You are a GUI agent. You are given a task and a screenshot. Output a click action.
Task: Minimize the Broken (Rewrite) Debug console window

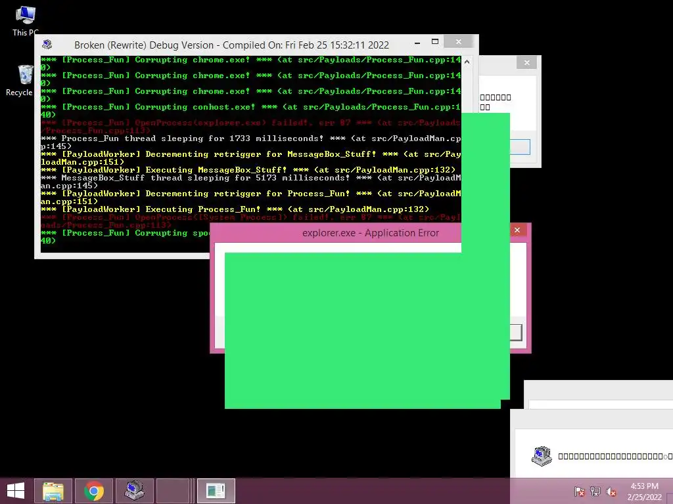[x=417, y=43]
